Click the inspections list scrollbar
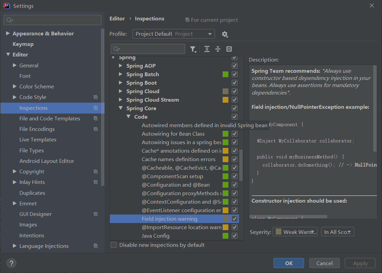The width and height of the screenshot is (382, 273). [241, 165]
